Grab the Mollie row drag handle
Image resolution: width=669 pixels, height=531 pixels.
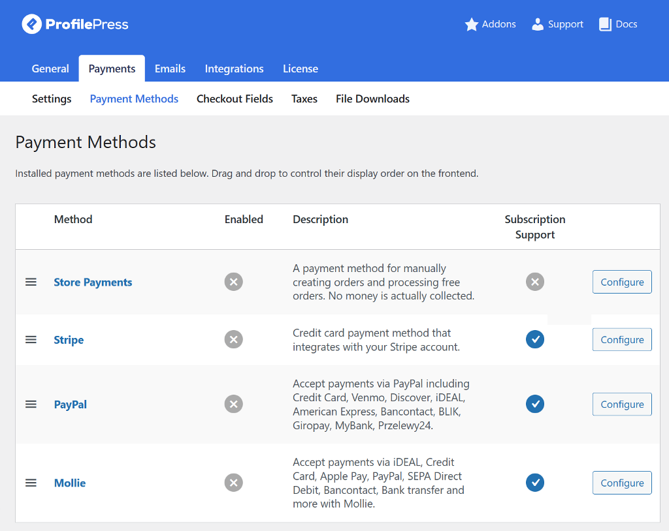tap(31, 483)
